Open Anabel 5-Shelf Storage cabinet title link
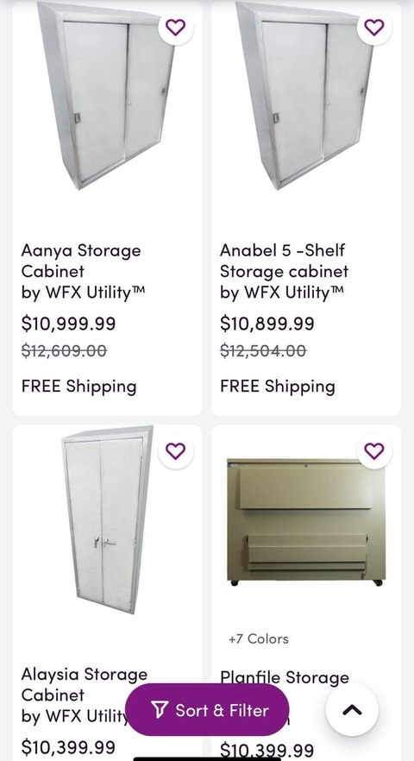 point(284,261)
